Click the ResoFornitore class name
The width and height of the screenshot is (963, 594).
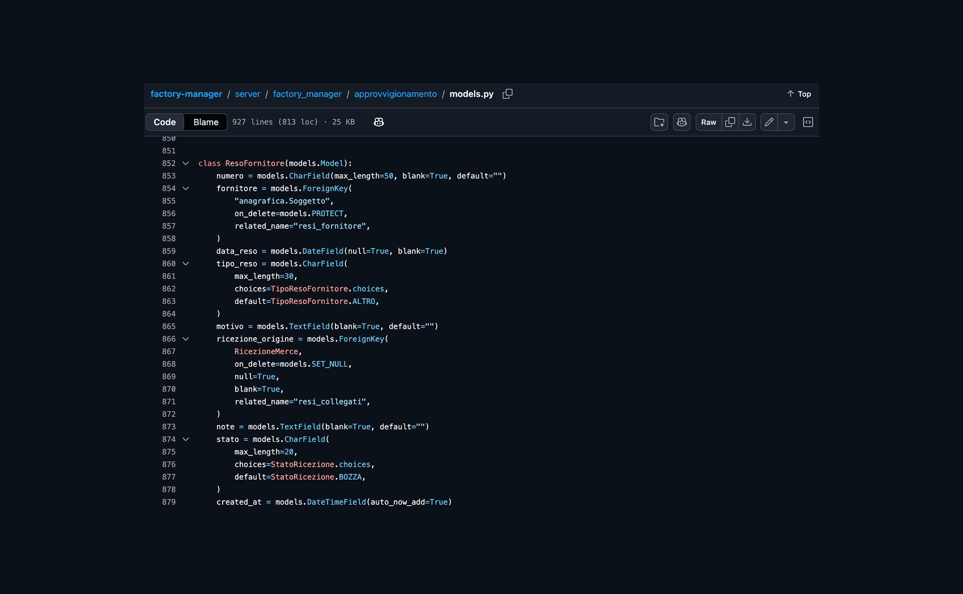tap(255, 163)
